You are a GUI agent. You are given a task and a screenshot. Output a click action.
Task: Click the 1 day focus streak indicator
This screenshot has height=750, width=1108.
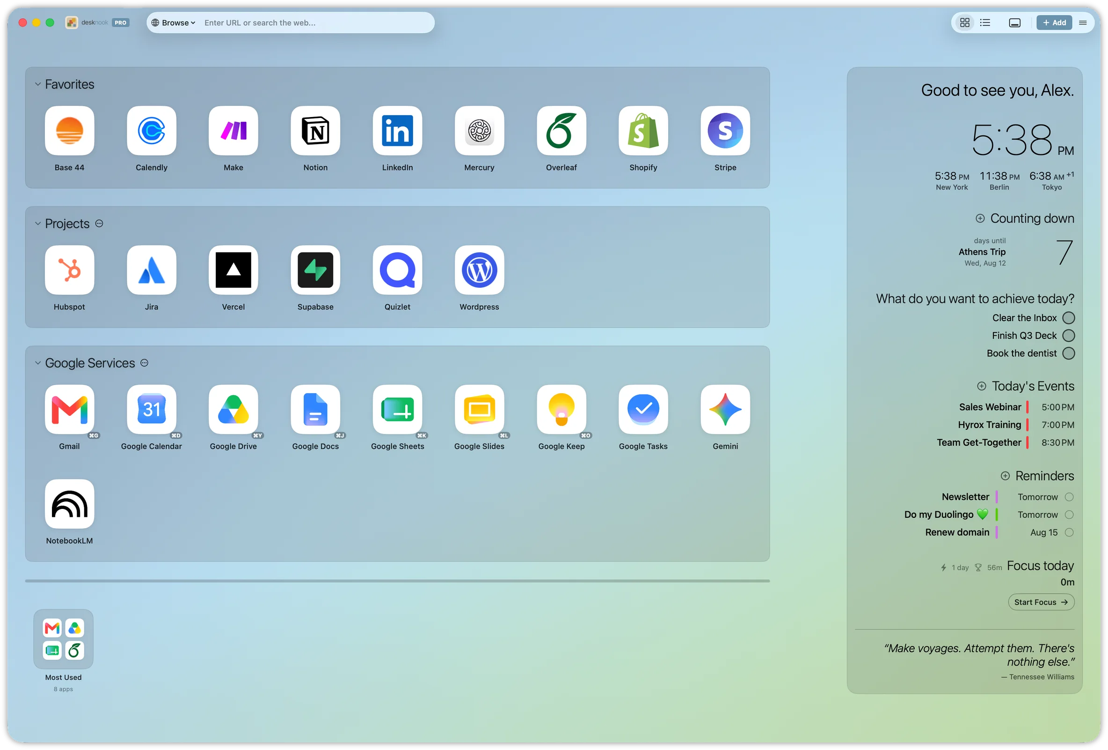(x=955, y=568)
